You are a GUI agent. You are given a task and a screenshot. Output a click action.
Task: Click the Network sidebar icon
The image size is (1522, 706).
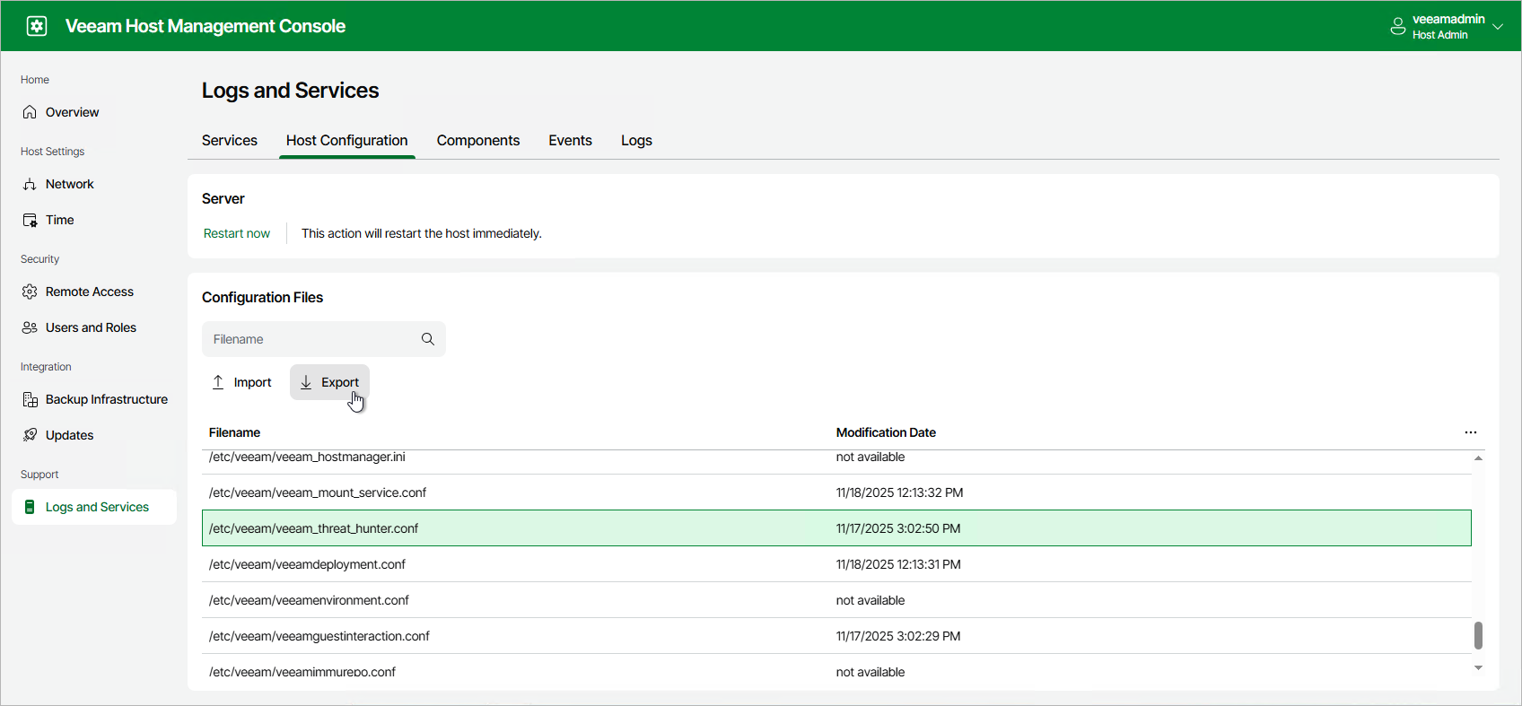30,184
